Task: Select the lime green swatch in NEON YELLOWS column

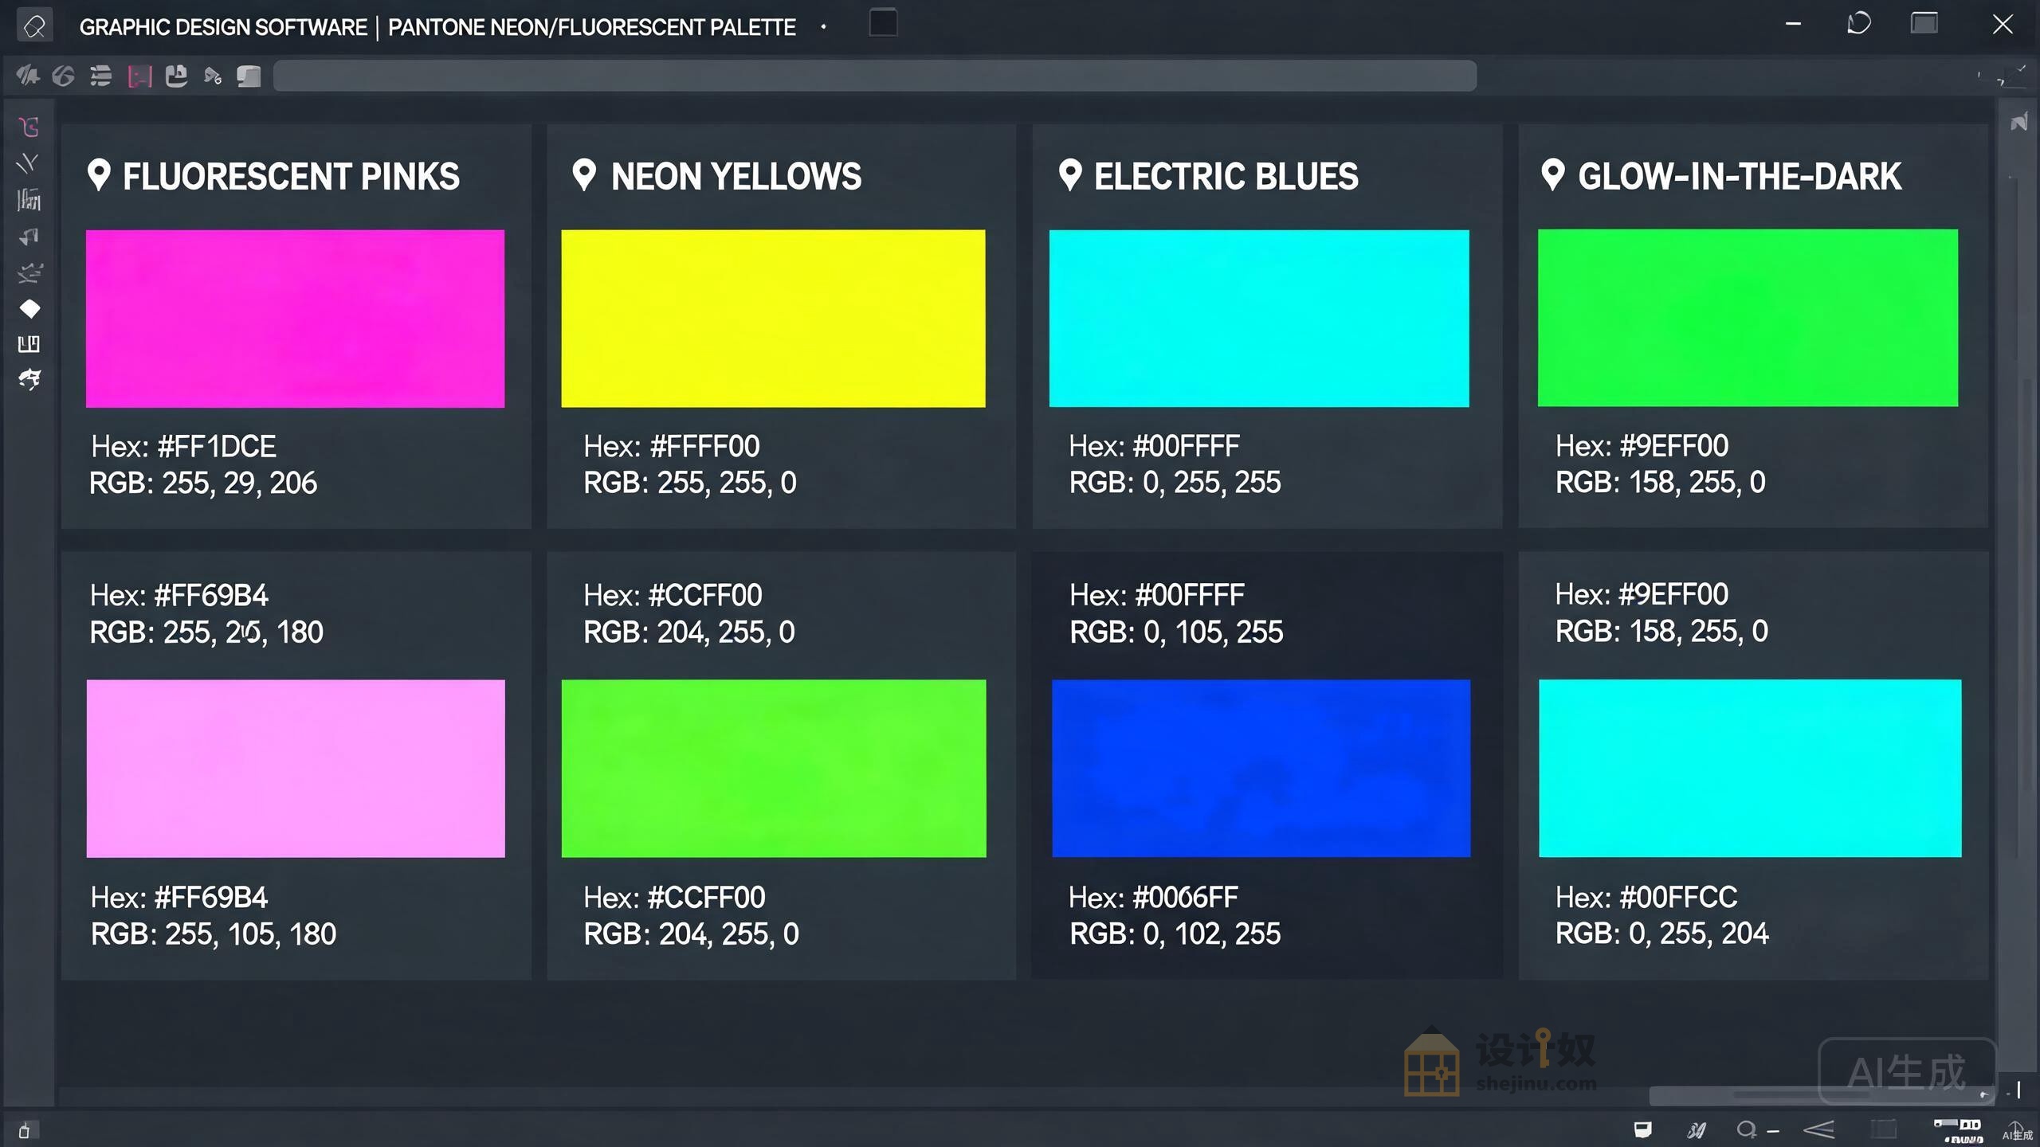Action: 774,769
